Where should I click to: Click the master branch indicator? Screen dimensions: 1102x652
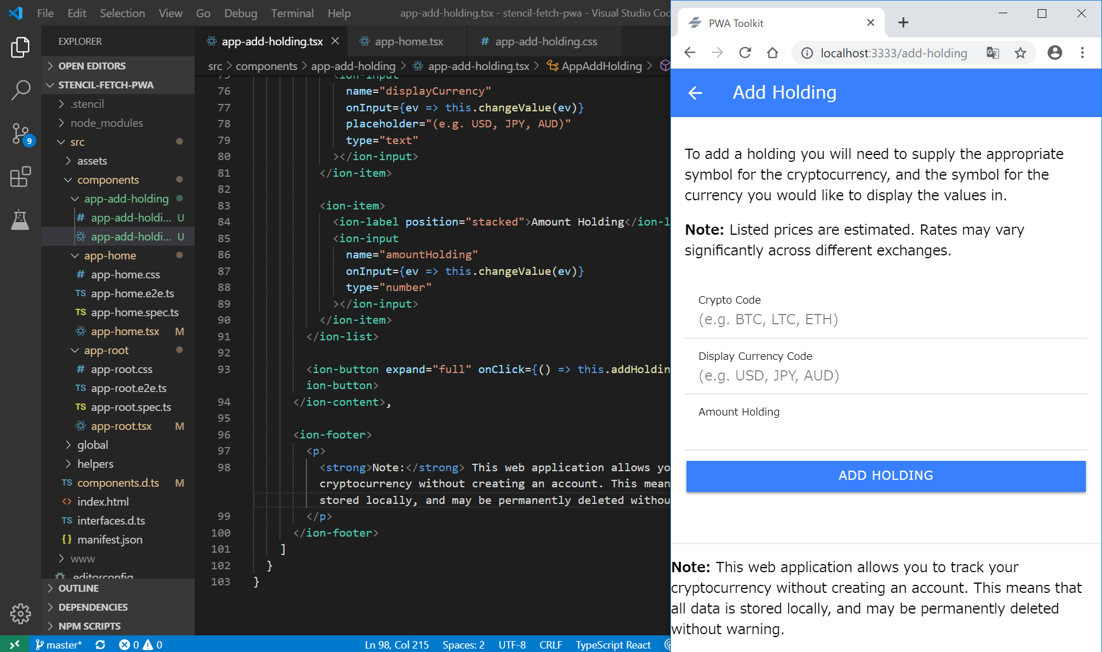click(59, 645)
